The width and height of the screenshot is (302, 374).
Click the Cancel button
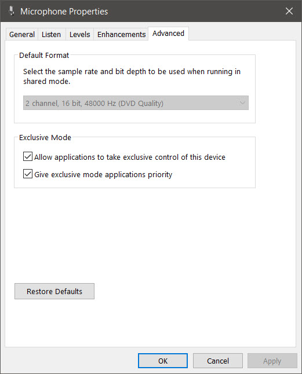(x=218, y=361)
